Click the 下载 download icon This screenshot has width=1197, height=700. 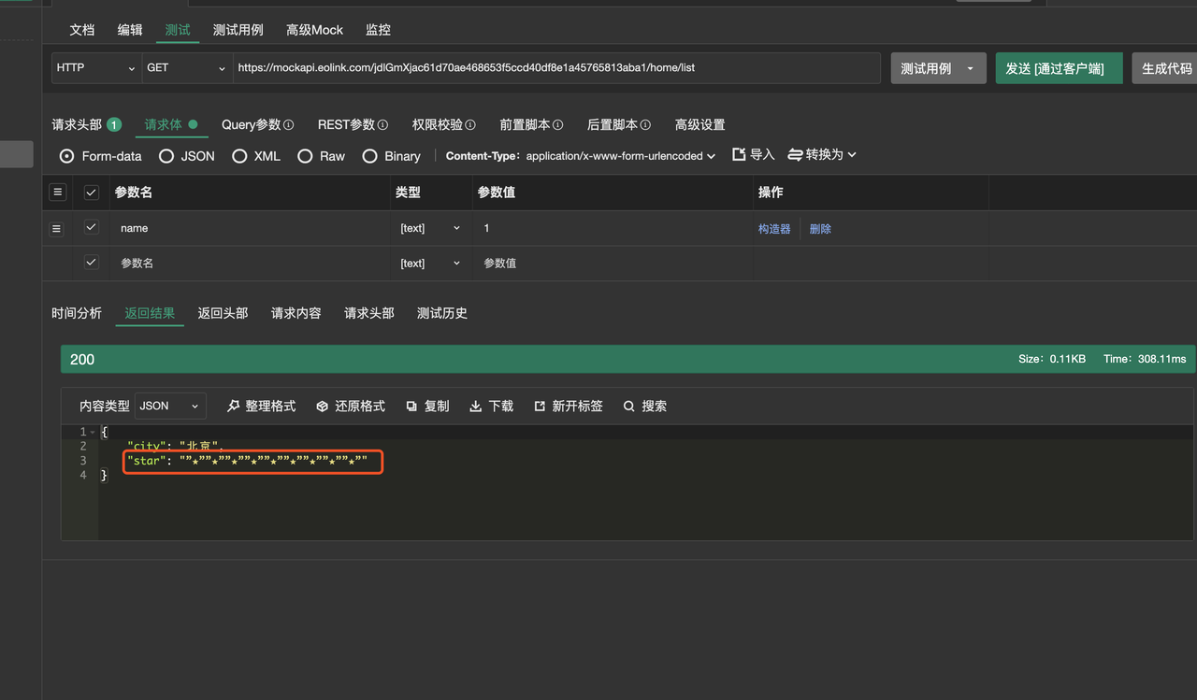475,407
